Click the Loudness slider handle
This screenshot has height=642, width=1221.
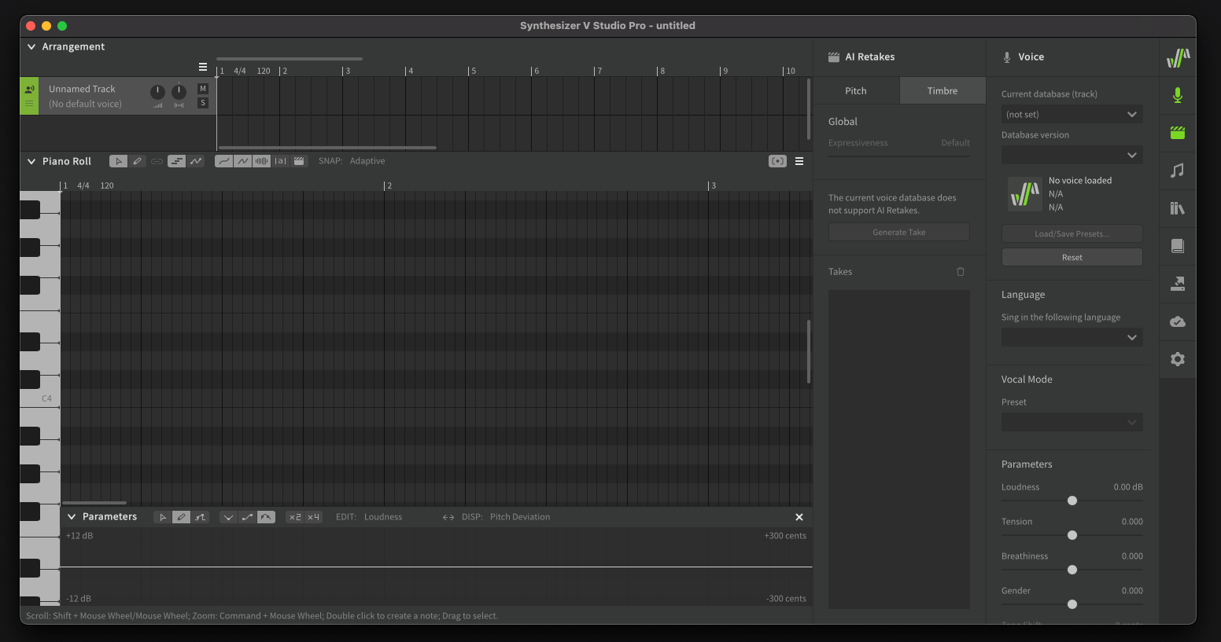click(x=1072, y=501)
